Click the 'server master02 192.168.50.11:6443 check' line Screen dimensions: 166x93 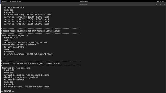tap(26, 21)
